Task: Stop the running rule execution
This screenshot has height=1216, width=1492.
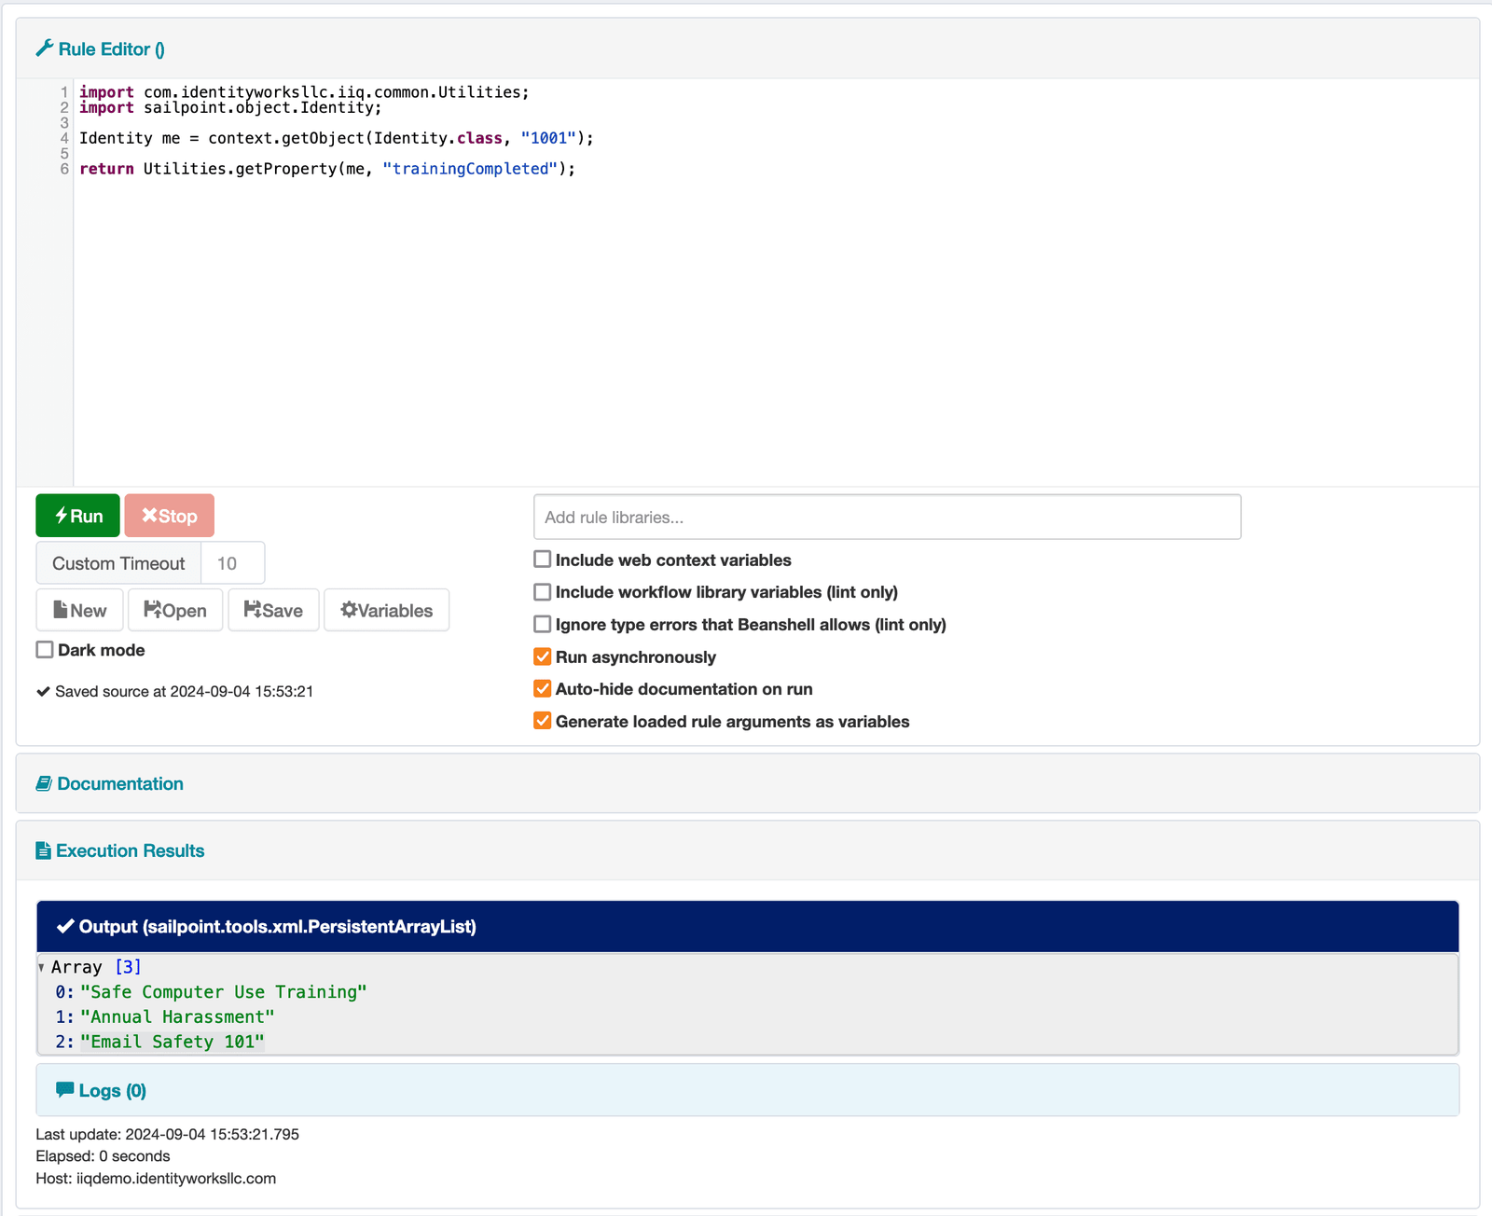Action: 169,516
